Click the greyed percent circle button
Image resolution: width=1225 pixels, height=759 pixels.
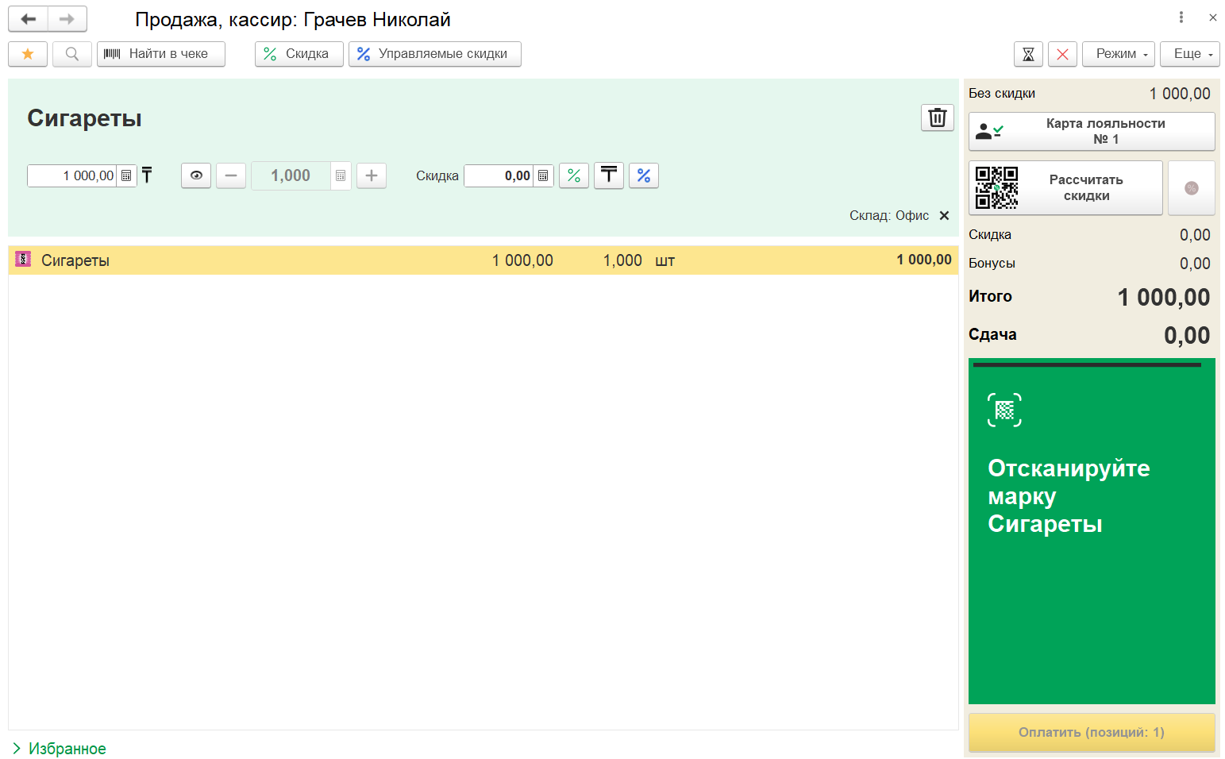tap(1192, 187)
